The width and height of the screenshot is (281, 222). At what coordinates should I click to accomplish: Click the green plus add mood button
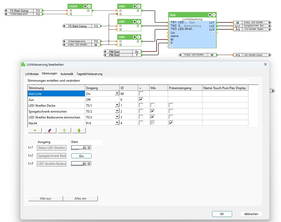coord(35,130)
